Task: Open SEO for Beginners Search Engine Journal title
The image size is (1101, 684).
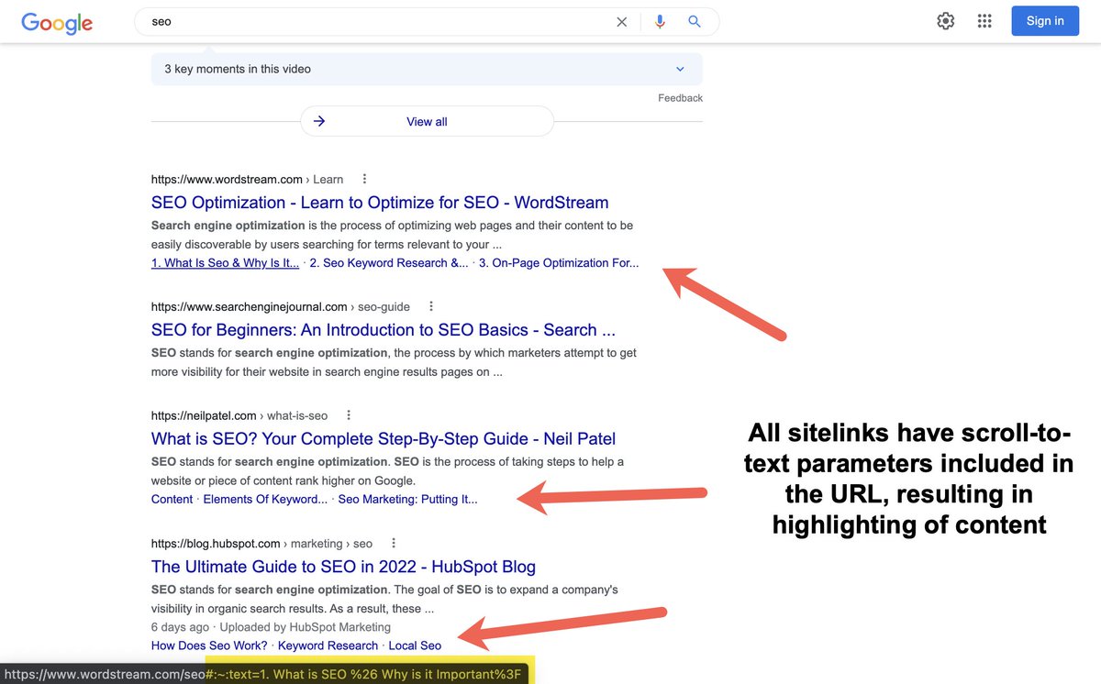Action: click(384, 330)
